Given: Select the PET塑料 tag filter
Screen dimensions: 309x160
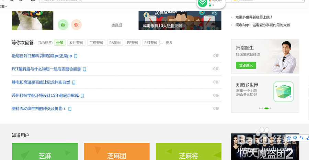Looking at the screenshot, I should click(151, 43).
